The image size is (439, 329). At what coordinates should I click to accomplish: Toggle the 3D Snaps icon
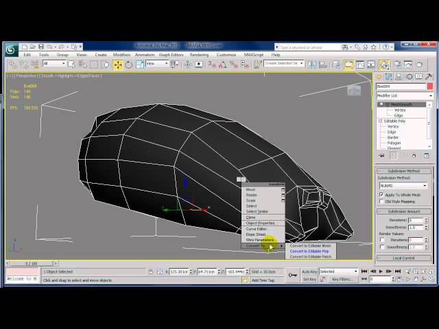(212, 65)
